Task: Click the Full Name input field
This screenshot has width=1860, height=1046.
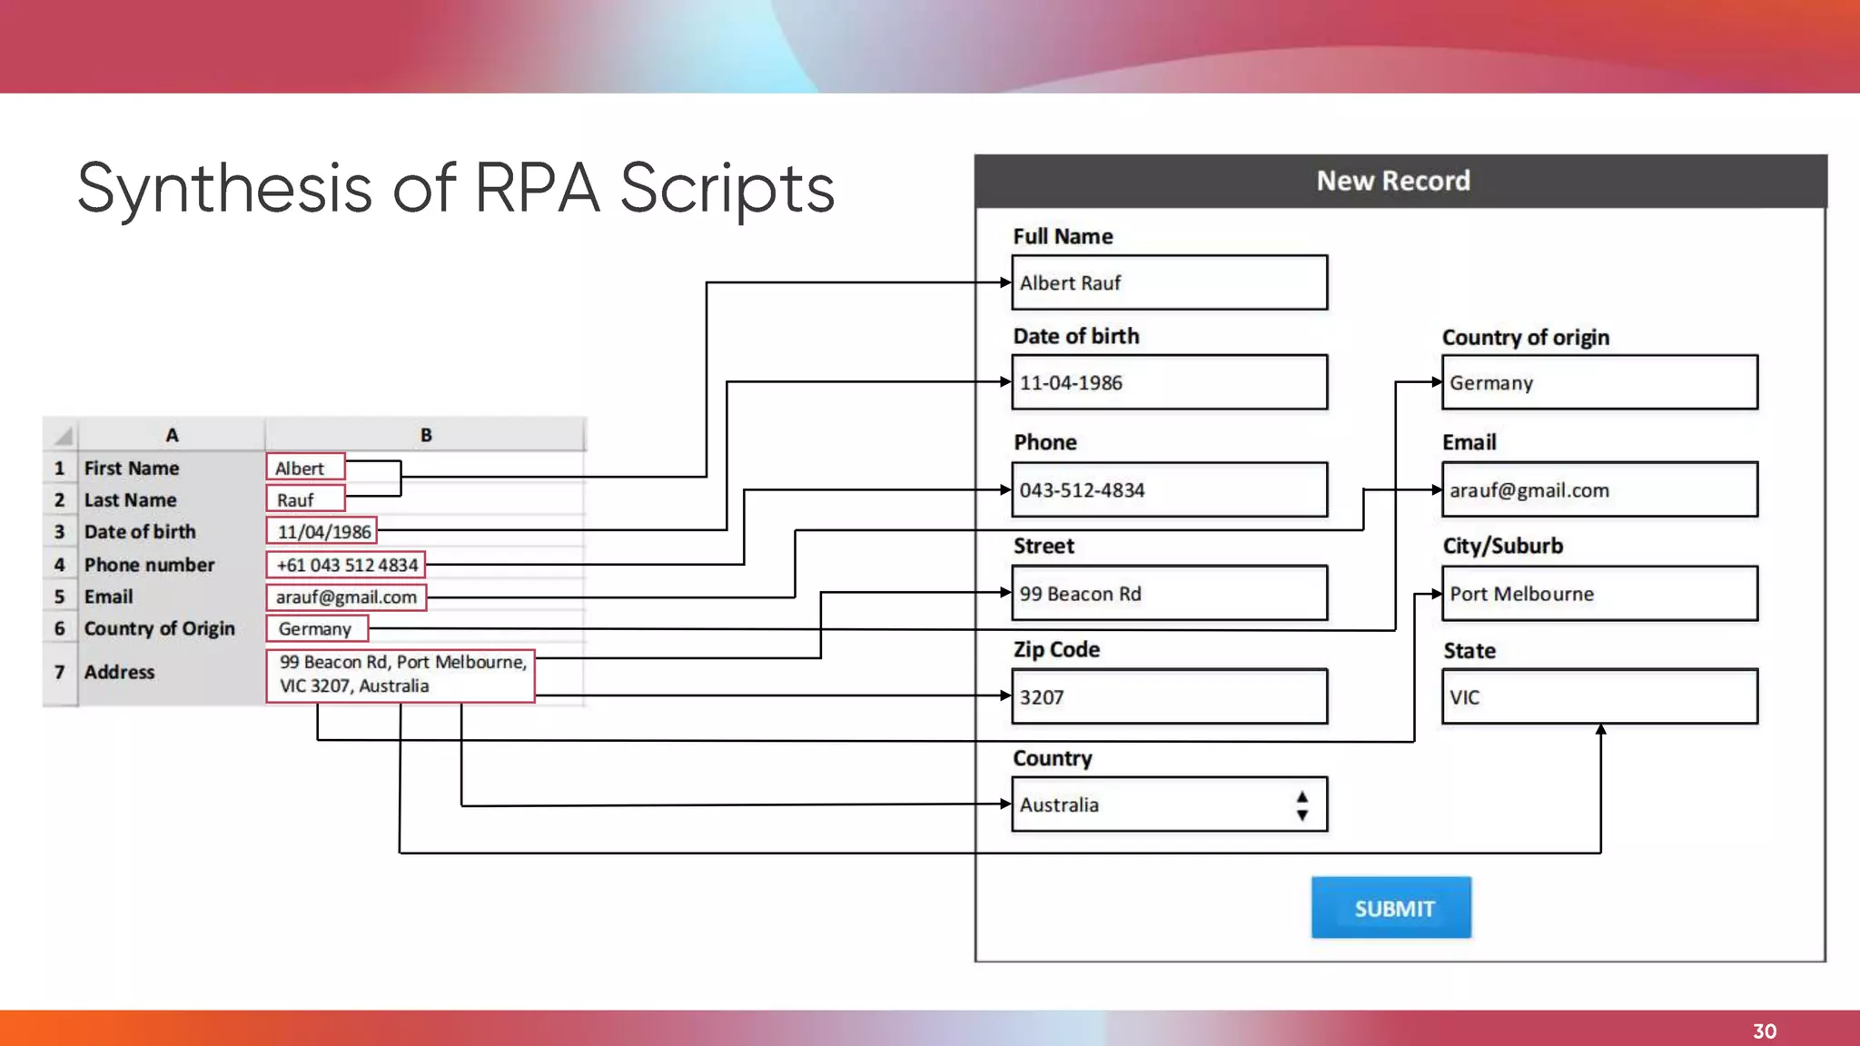Action: coord(1169,283)
